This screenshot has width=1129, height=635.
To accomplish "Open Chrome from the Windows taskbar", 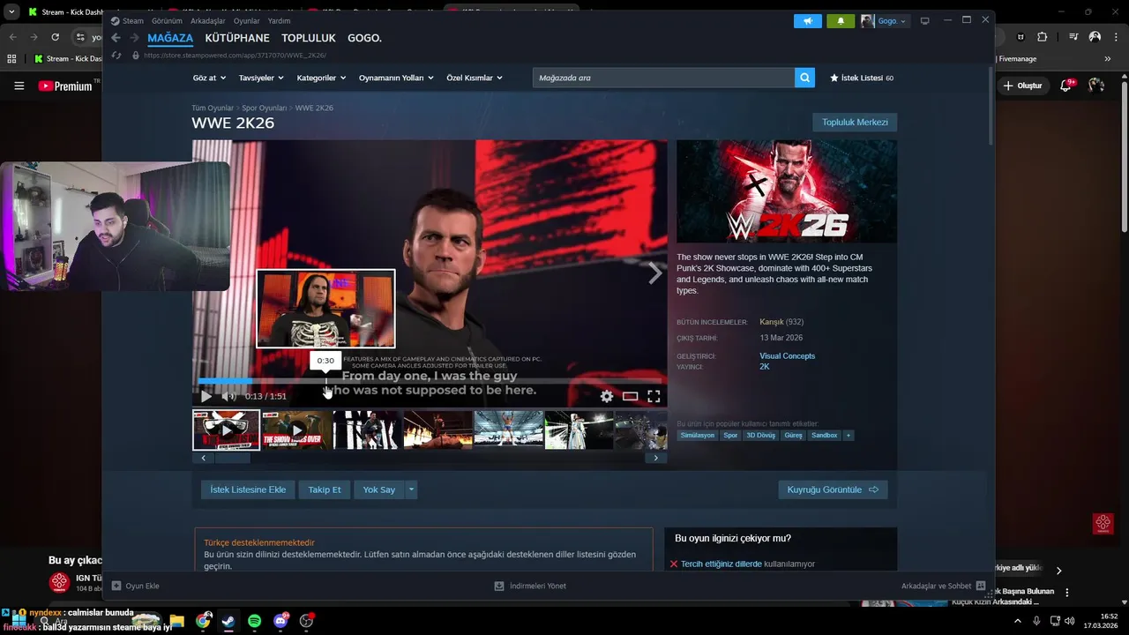I will (x=204, y=621).
